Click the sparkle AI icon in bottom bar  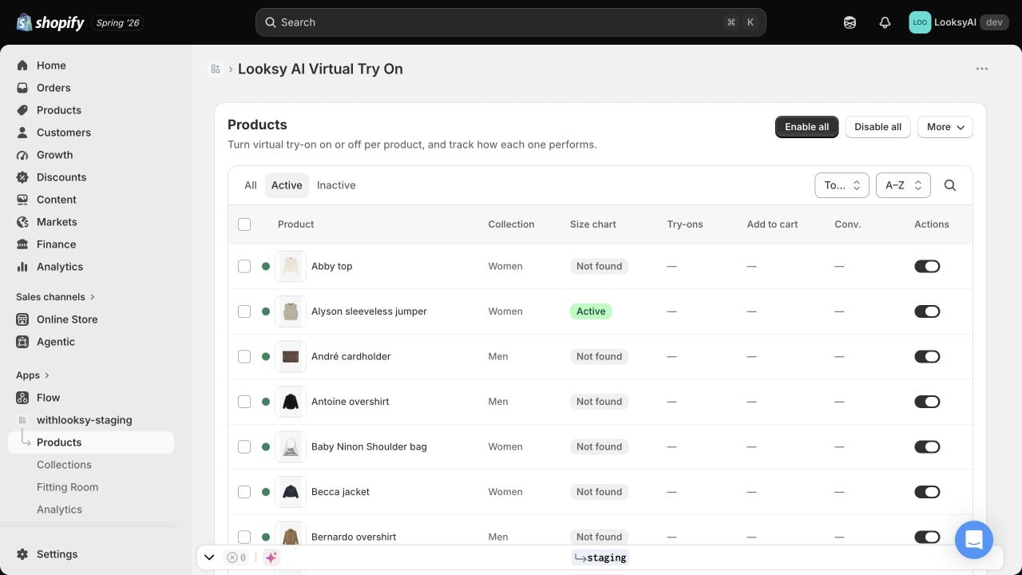pyautogui.click(x=271, y=557)
